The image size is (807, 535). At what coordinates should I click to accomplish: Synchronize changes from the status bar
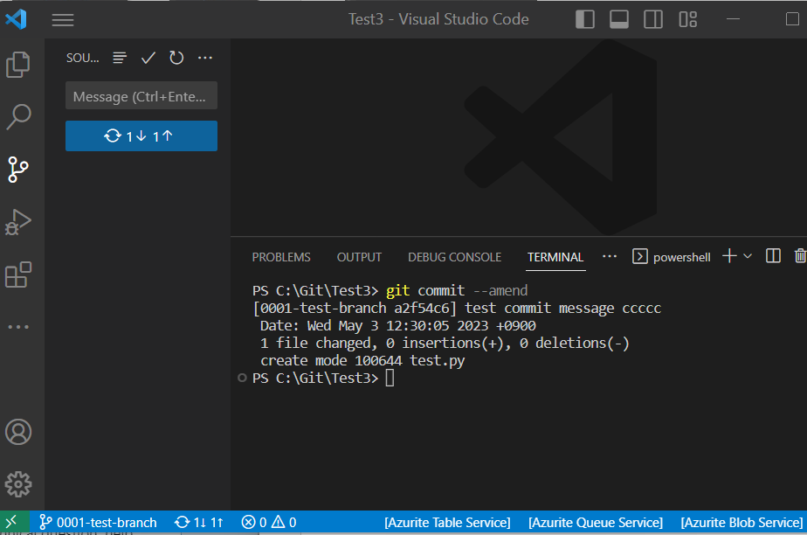pyautogui.click(x=199, y=522)
